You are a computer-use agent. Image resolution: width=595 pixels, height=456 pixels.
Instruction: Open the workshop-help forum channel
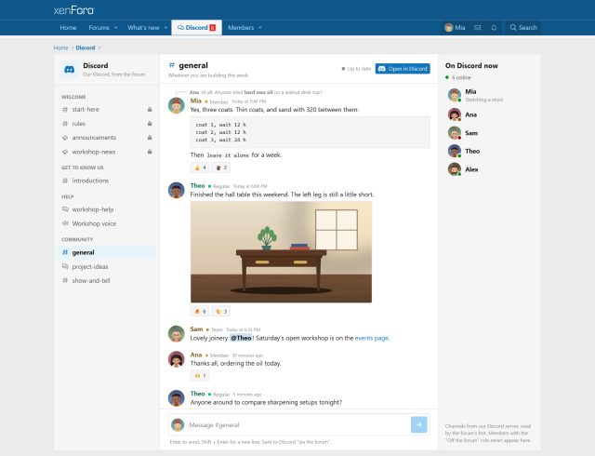(x=108, y=209)
